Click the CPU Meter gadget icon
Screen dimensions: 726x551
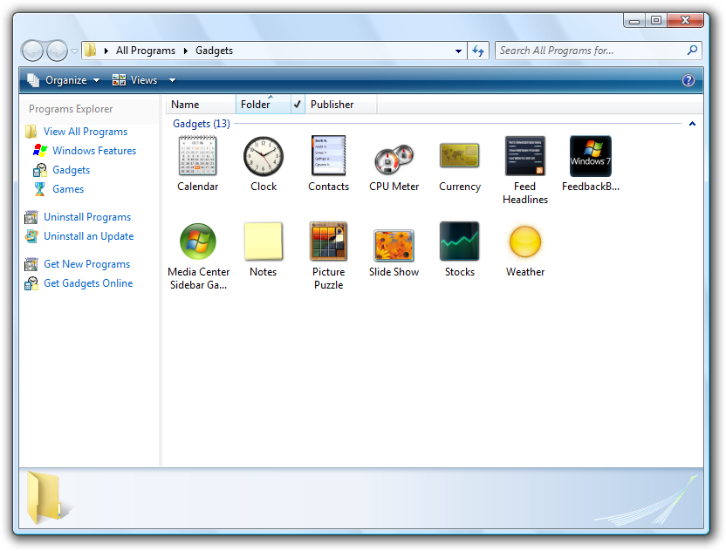click(x=394, y=159)
